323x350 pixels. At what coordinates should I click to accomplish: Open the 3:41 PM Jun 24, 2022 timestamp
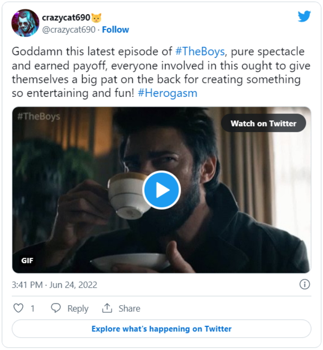[x=55, y=285]
